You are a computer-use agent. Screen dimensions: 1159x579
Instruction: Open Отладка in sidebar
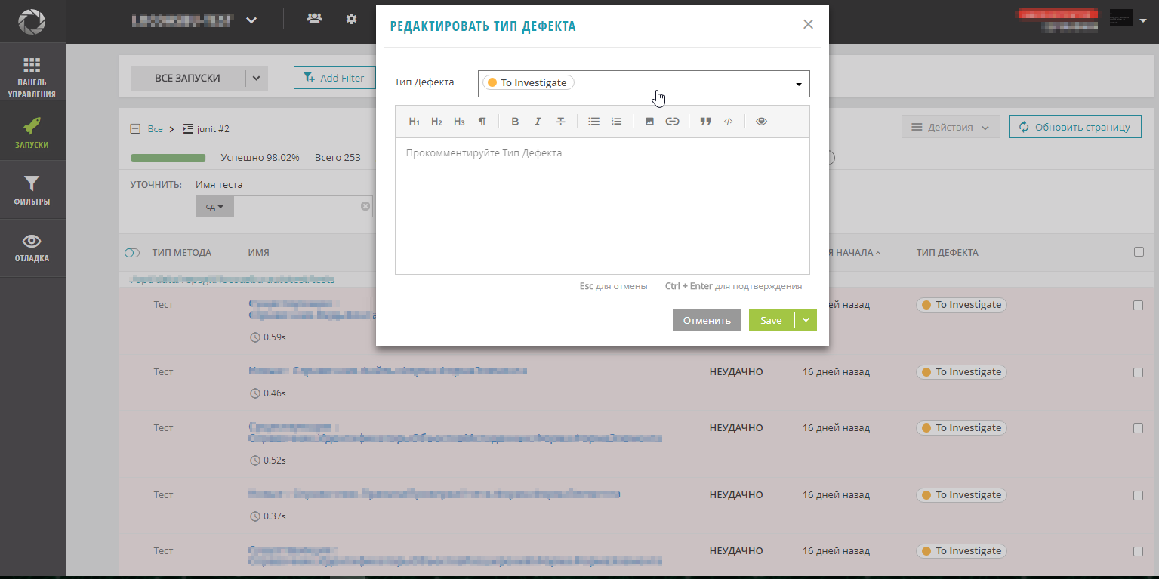[x=32, y=248]
